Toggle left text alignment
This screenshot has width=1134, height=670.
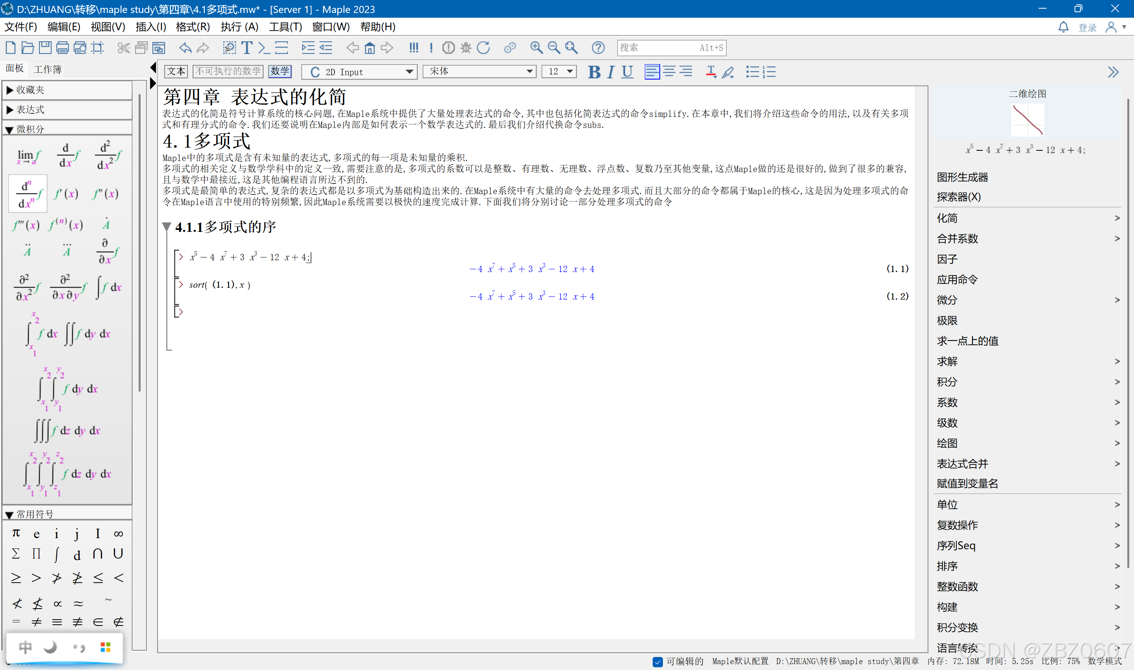[651, 71]
